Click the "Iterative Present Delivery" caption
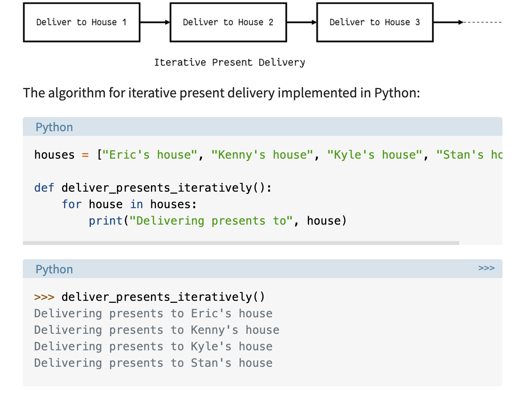Viewport: 515px width, 399px height. 230,62
